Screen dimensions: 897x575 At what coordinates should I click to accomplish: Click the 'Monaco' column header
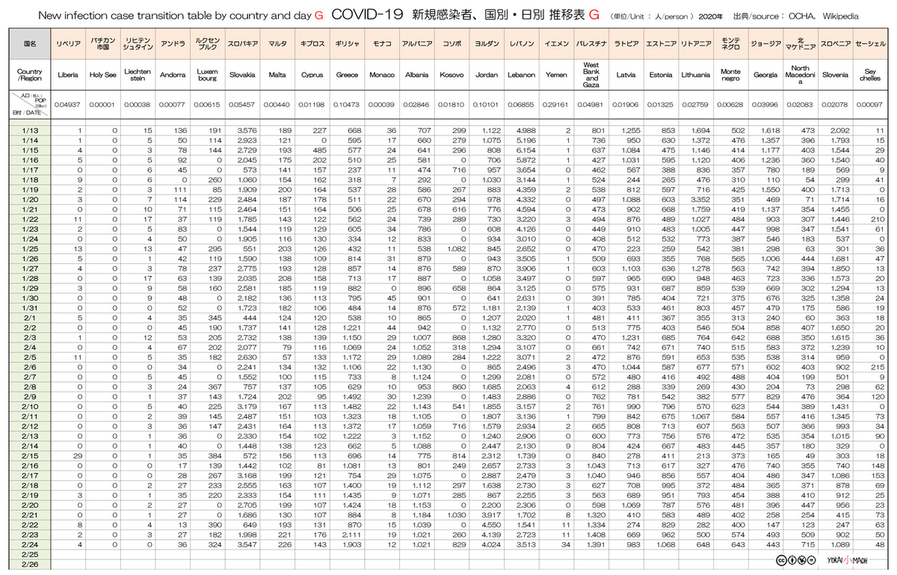coord(381,75)
